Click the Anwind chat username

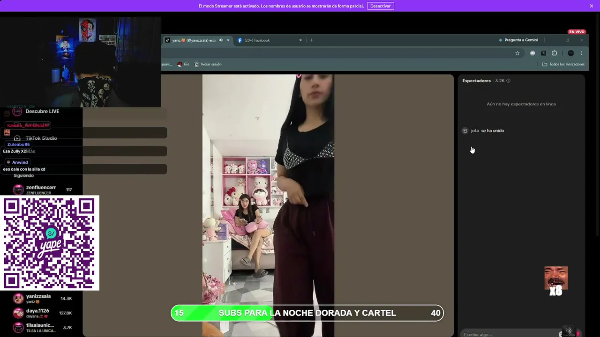pos(20,162)
